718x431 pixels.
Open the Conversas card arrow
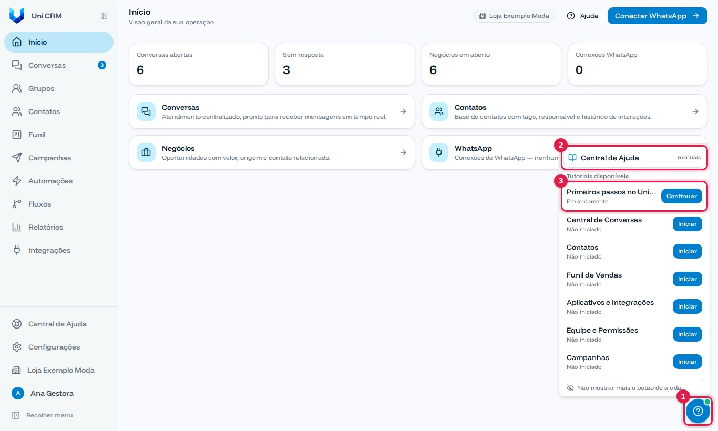tap(403, 111)
